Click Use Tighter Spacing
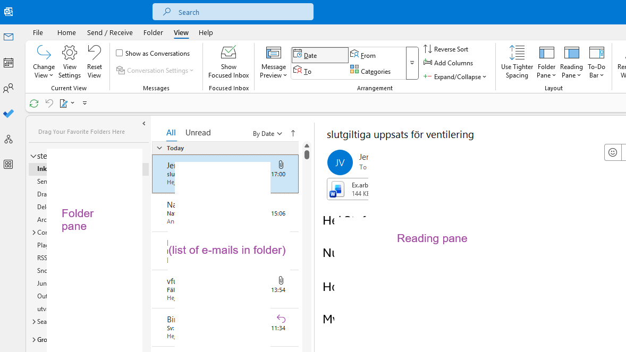626x352 pixels. tap(517, 62)
